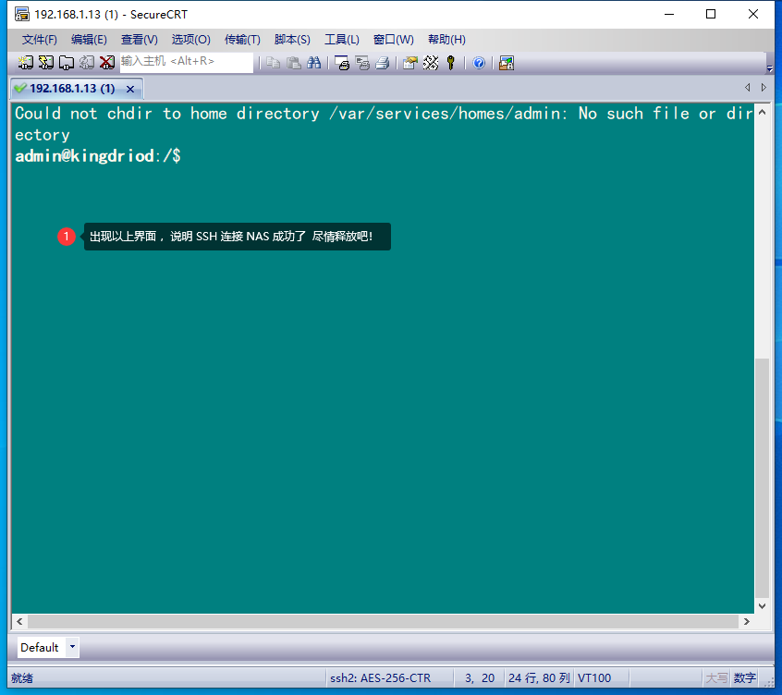Viewport: 782px width, 695px height.
Task: Open the Default button bar dropdown
Action: (72, 647)
